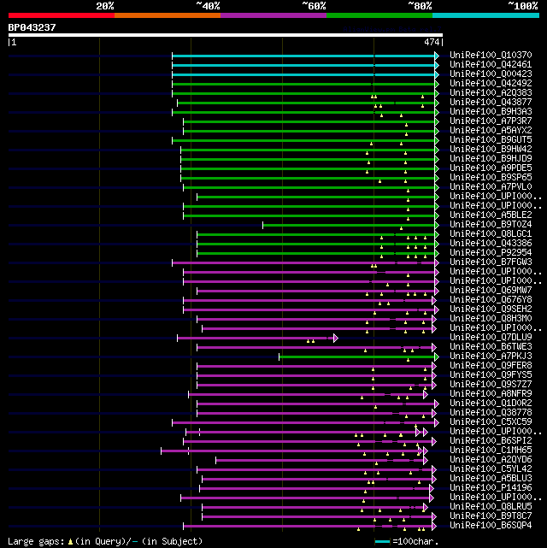
Task: Click on UniRef100_A5BLE2
Action: pos(491,215)
